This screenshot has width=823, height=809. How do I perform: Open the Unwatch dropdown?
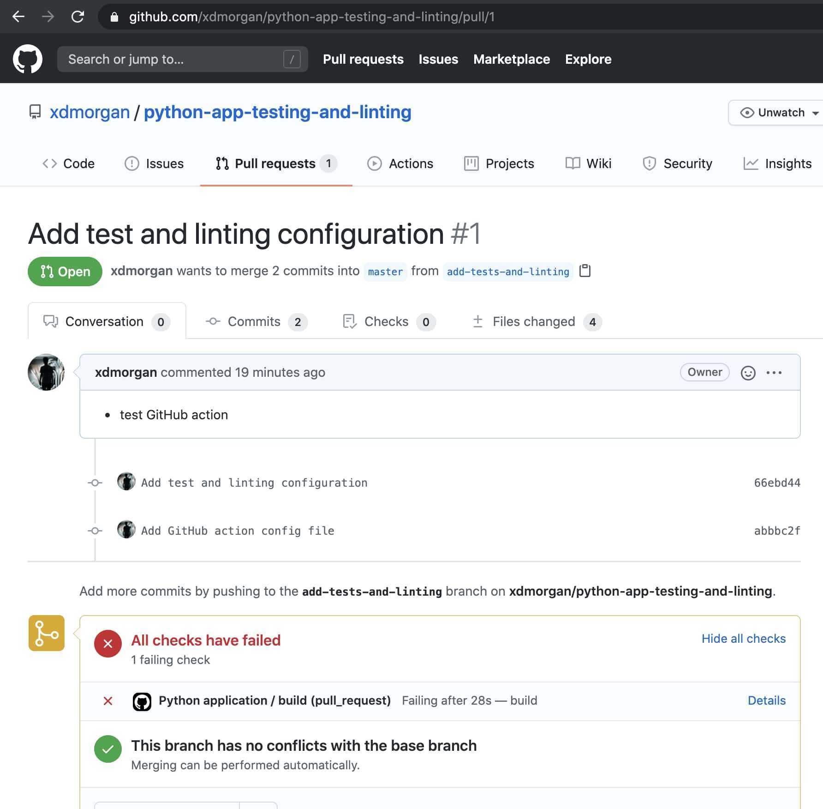point(775,112)
